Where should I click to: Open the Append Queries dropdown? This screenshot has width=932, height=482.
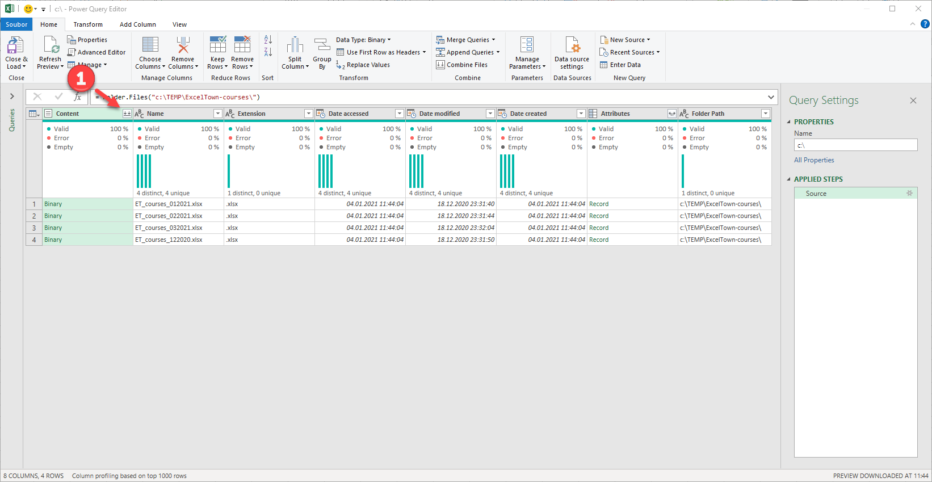[x=468, y=52]
